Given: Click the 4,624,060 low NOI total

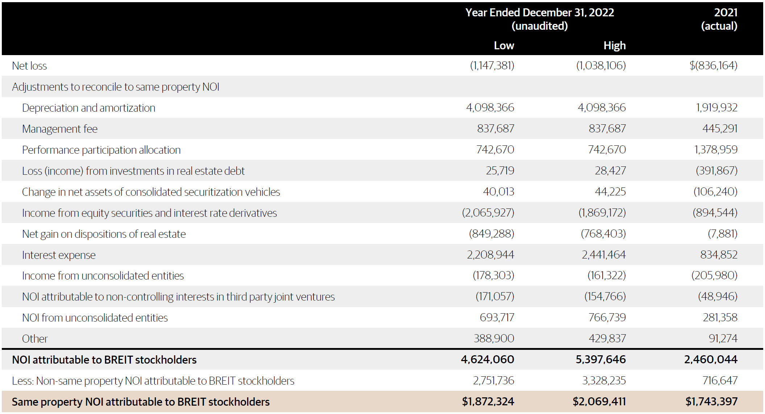Looking at the screenshot, I should [x=487, y=359].
